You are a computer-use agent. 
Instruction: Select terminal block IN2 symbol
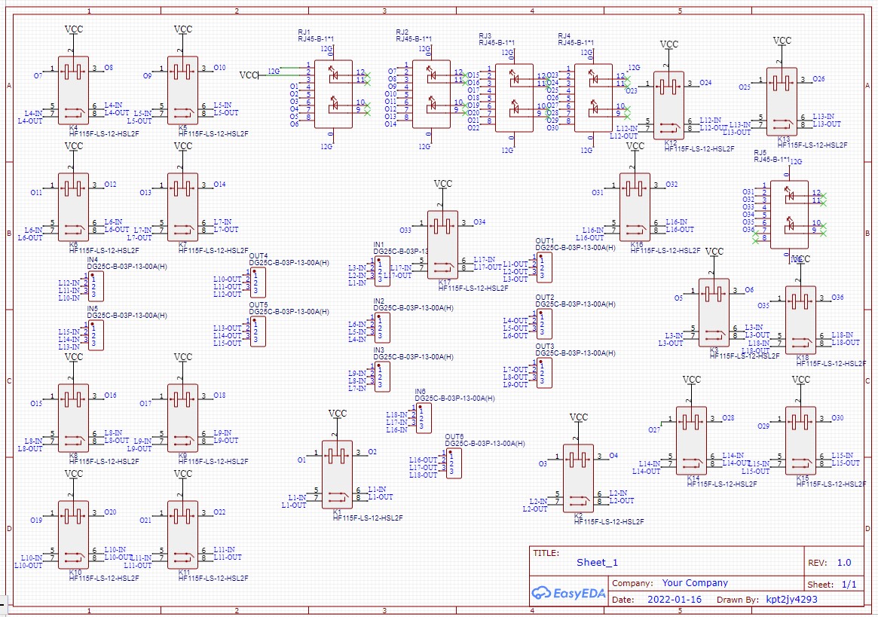point(382,328)
